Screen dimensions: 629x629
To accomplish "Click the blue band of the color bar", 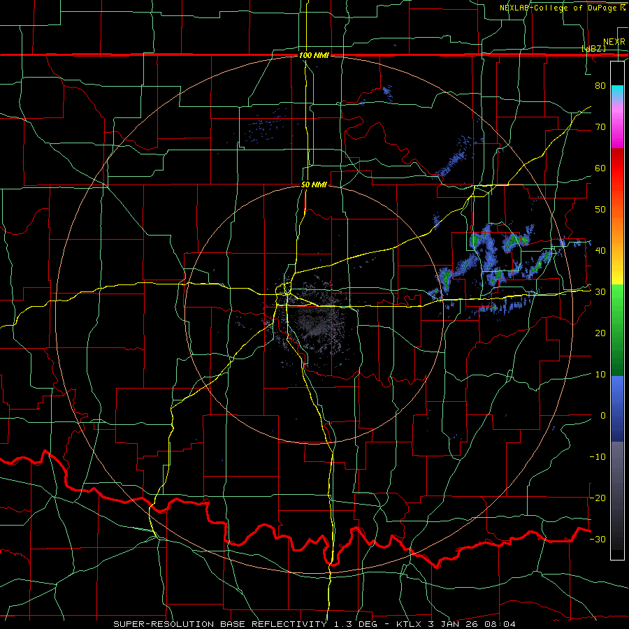I will (617, 409).
